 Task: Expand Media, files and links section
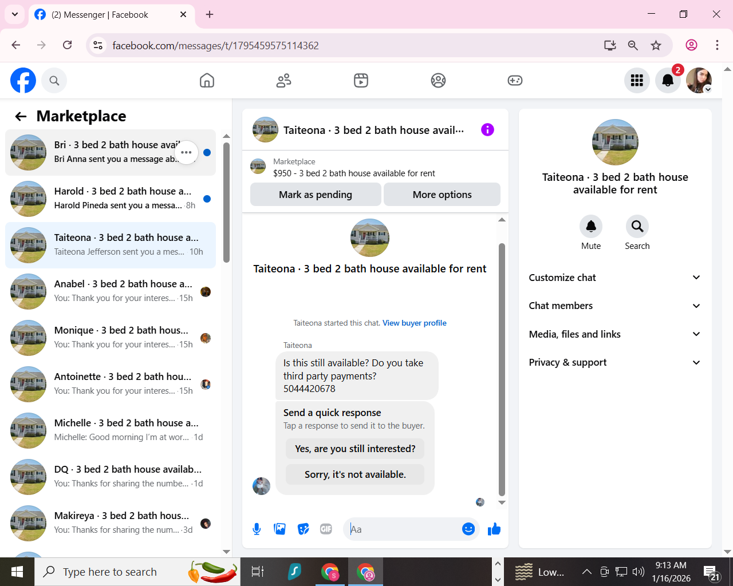tap(615, 334)
